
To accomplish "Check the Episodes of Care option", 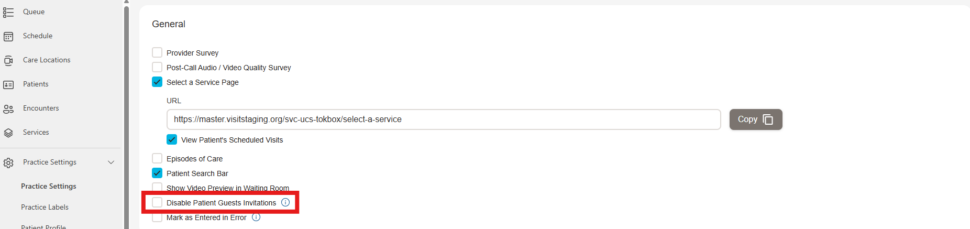I will pyautogui.click(x=157, y=158).
